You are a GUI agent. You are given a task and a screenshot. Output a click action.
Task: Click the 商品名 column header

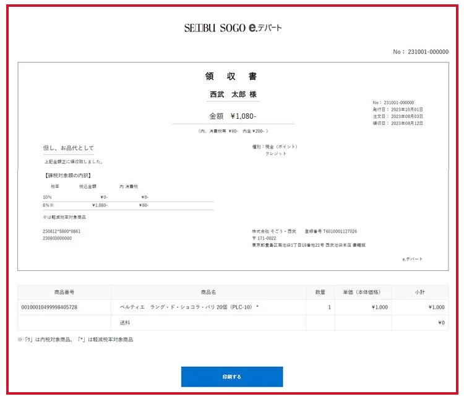click(208, 292)
